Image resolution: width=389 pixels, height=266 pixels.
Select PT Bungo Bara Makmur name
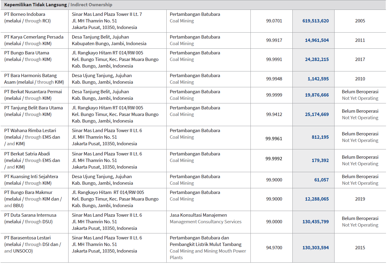tap(28, 192)
